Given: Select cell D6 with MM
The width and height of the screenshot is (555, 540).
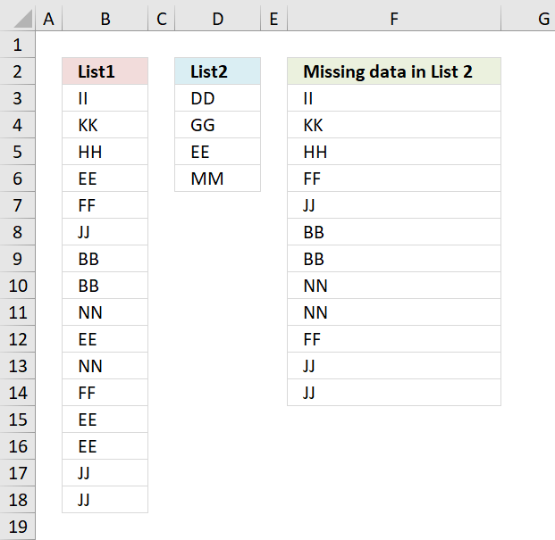Looking at the screenshot, I should [217, 179].
